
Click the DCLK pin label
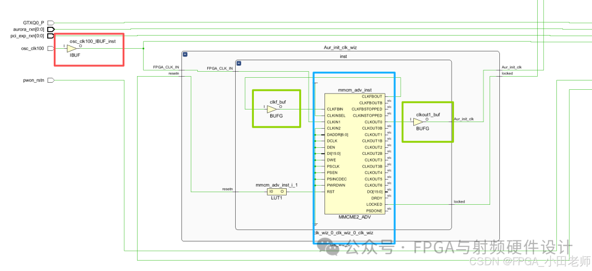[332, 141]
